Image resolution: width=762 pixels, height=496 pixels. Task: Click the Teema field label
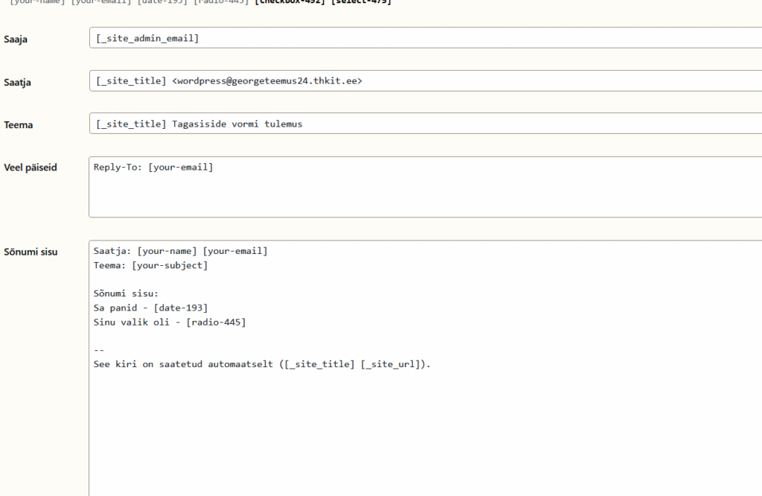coord(19,125)
